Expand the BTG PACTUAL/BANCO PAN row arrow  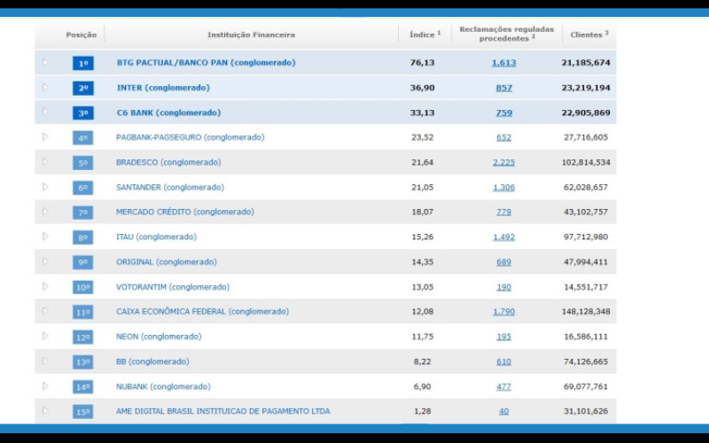tap(45, 63)
